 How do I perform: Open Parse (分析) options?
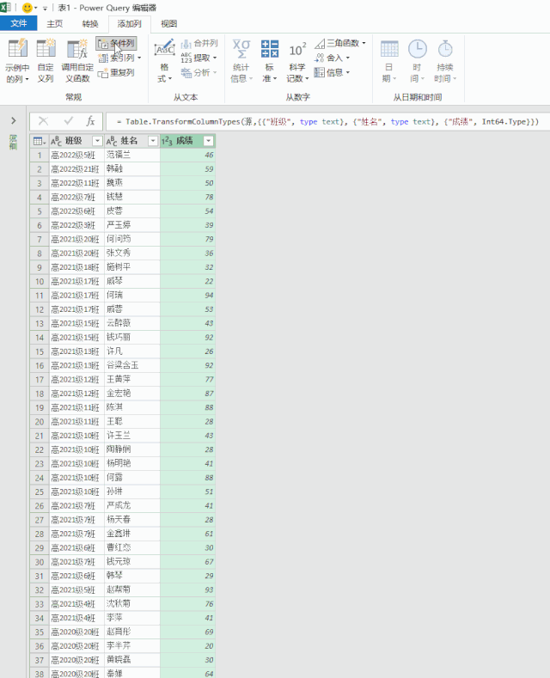click(x=199, y=73)
